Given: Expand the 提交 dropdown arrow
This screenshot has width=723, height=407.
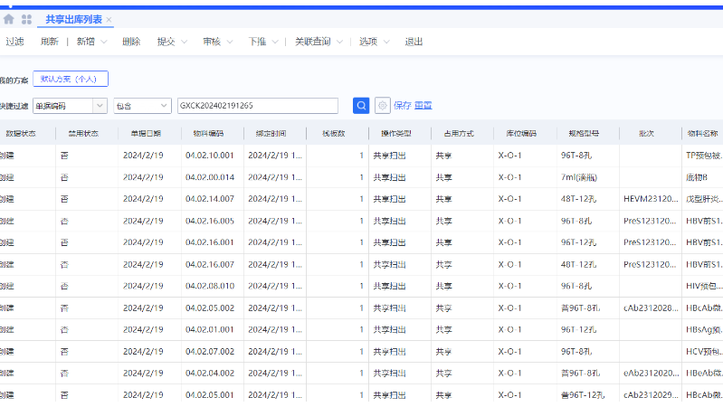Looking at the screenshot, I should 184,42.
